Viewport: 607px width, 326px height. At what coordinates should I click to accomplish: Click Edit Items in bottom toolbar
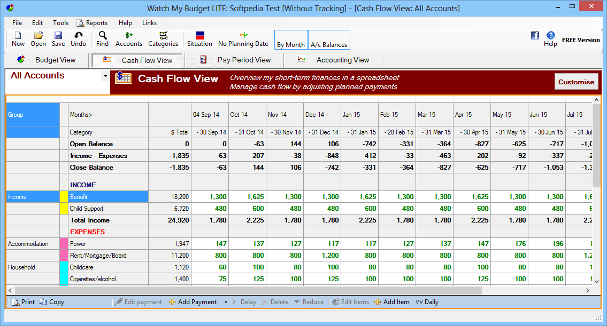pos(350,302)
